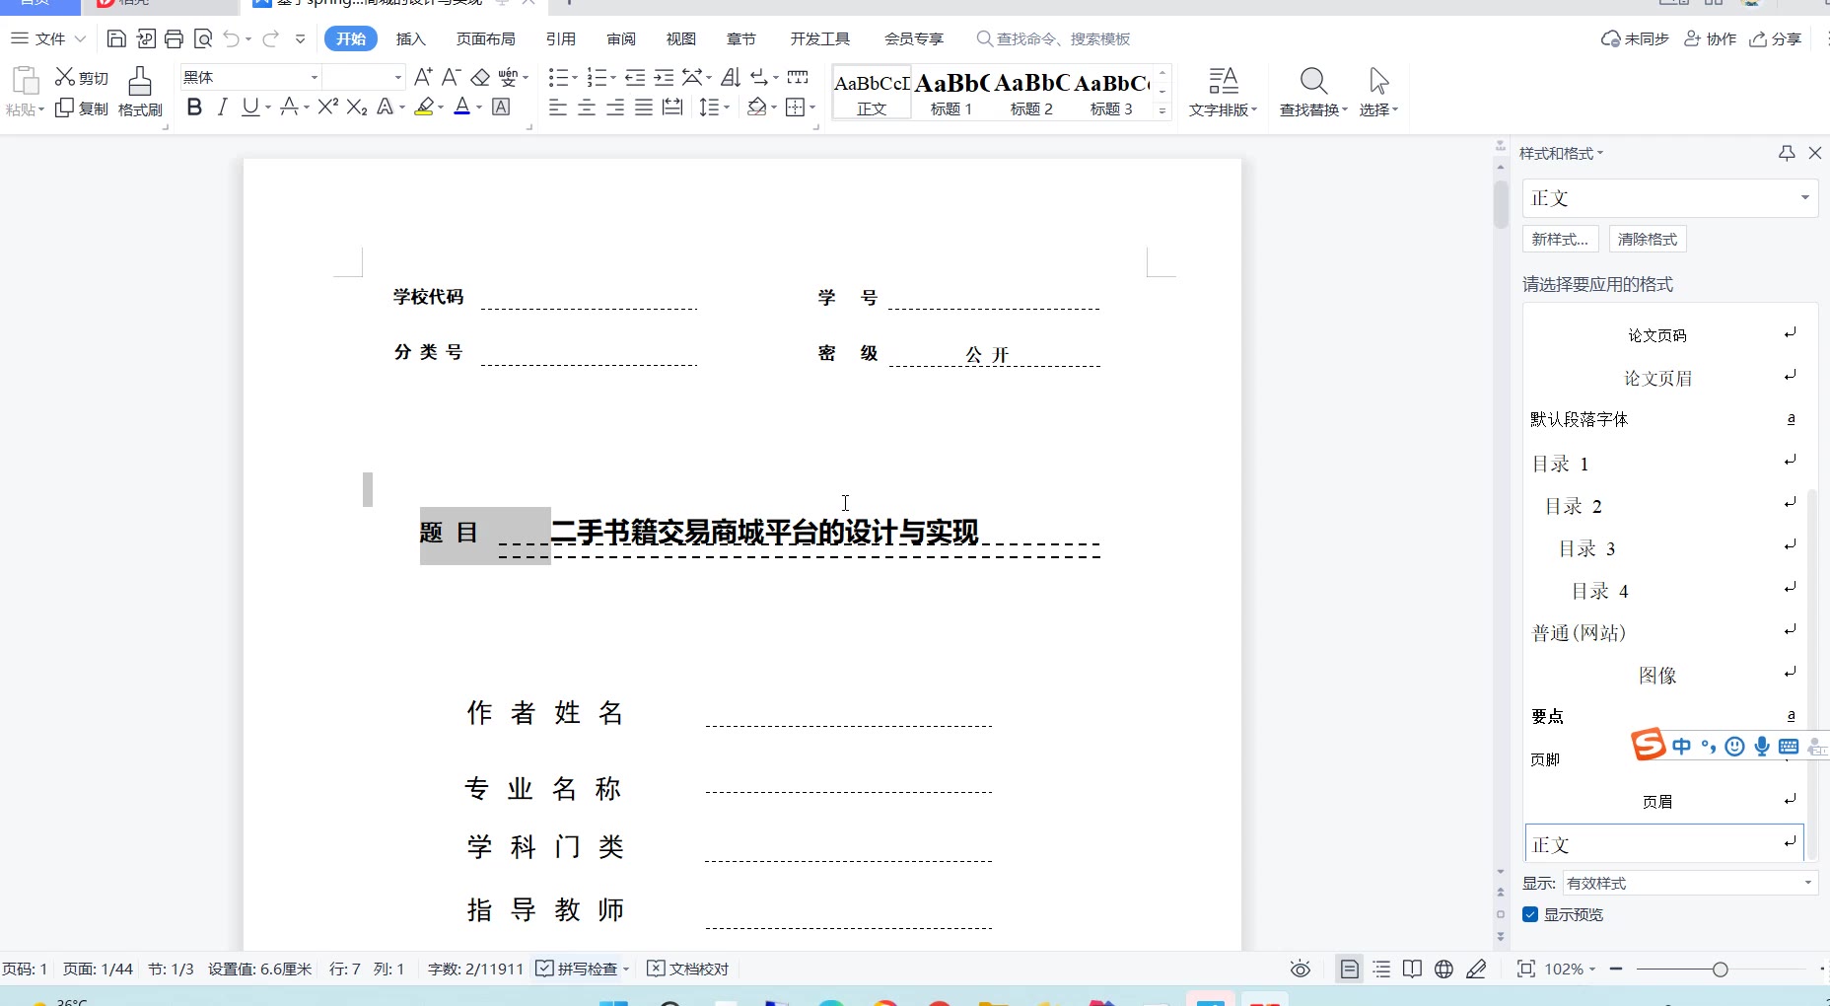Viewport: 1830px width, 1006px height.
Task: Open print preview from quick access toolbar
Action: point(203,38)
